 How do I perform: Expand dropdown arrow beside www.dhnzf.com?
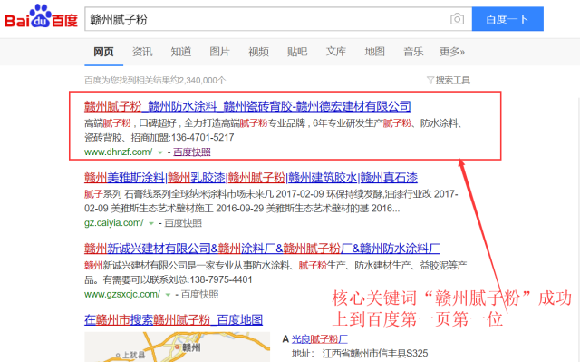[x=160, y=152]
